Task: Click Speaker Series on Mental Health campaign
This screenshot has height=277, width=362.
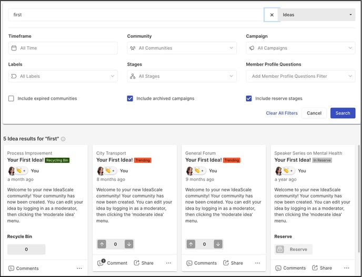Action: [308, 153]
